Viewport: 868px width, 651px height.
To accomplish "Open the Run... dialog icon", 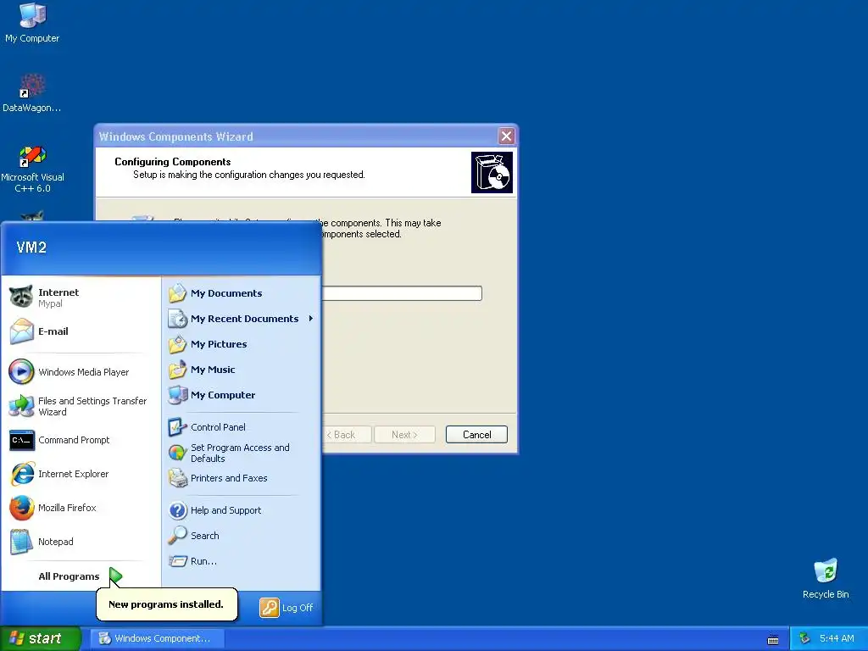I will point(178,561).
